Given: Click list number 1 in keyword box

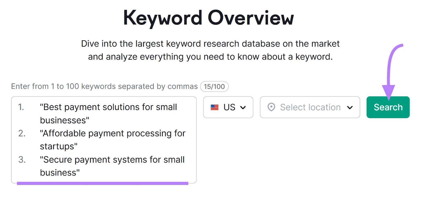Looking at the screenshot, I should point(21,107).
